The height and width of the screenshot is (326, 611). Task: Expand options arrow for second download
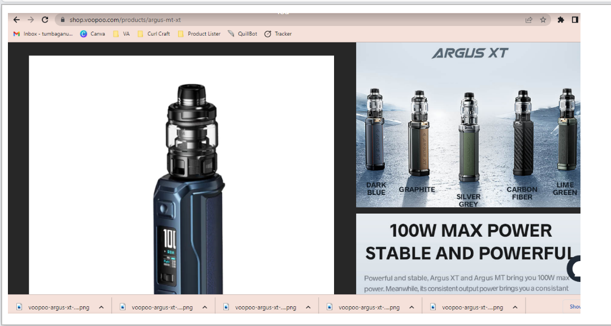[205, 307]
